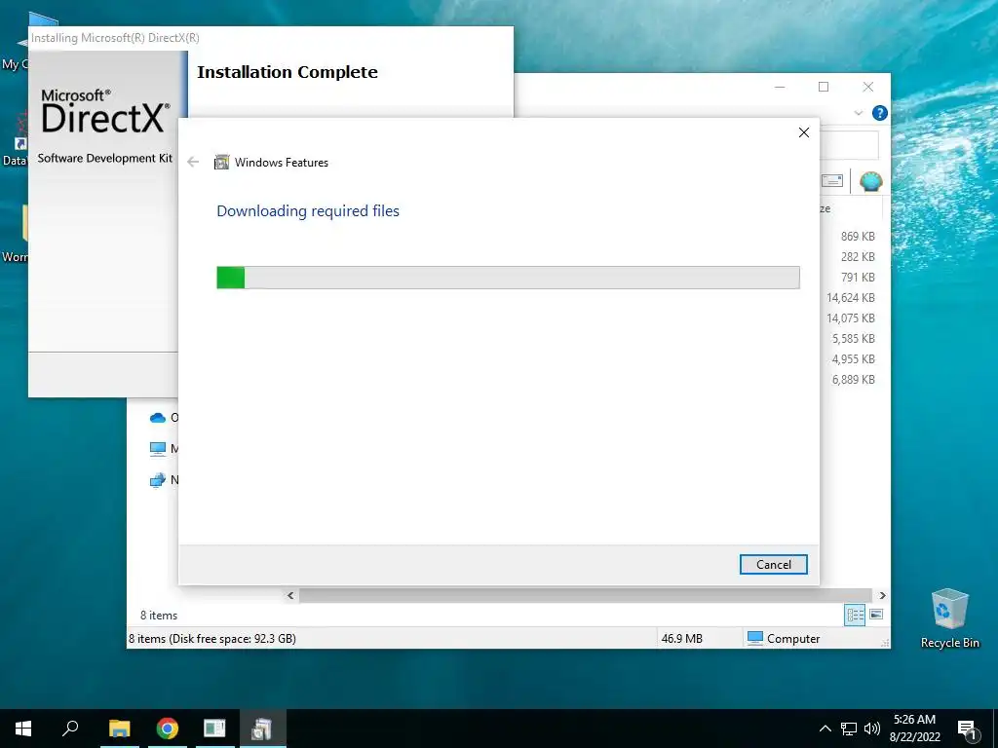Viewport: 998px width, 748px height.
Task: Switch Explorer to details view
Action: (855, 615)
